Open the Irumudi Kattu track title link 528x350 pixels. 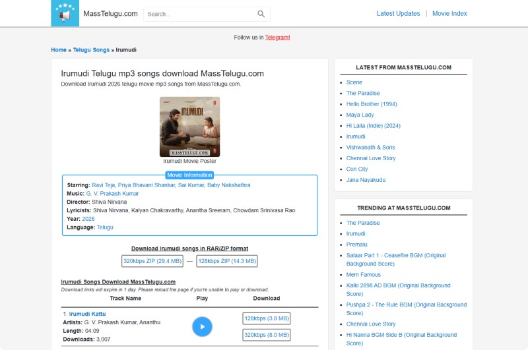(87, 314)
